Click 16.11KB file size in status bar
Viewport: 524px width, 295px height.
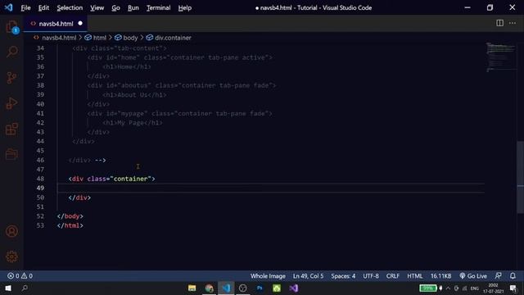(x=440, y=276)
